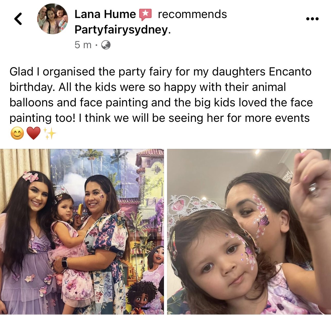Open Lana Hume's round profile picture

click(53, 19)
